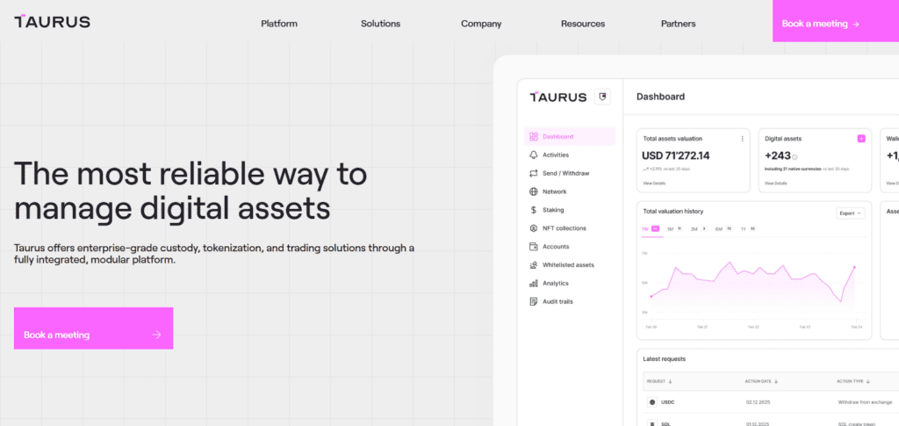Click the Dashboard grid icon in sidebar

point(533,136)
